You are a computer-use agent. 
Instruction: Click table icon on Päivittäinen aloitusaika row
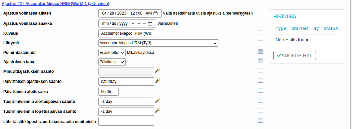pos(260,90)
